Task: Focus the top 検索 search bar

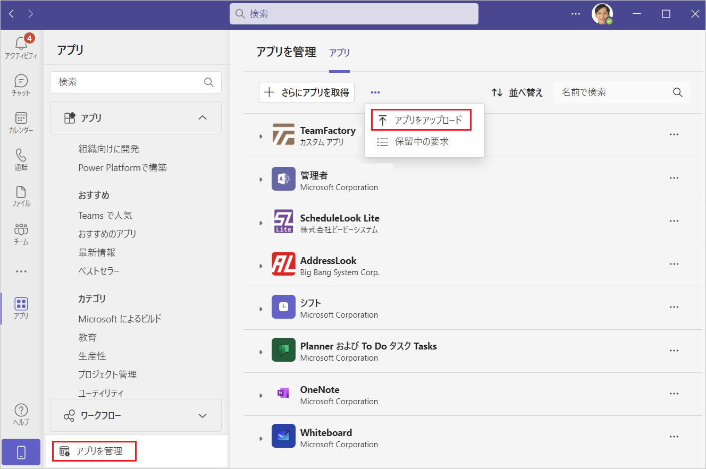Action: (354, 14)
